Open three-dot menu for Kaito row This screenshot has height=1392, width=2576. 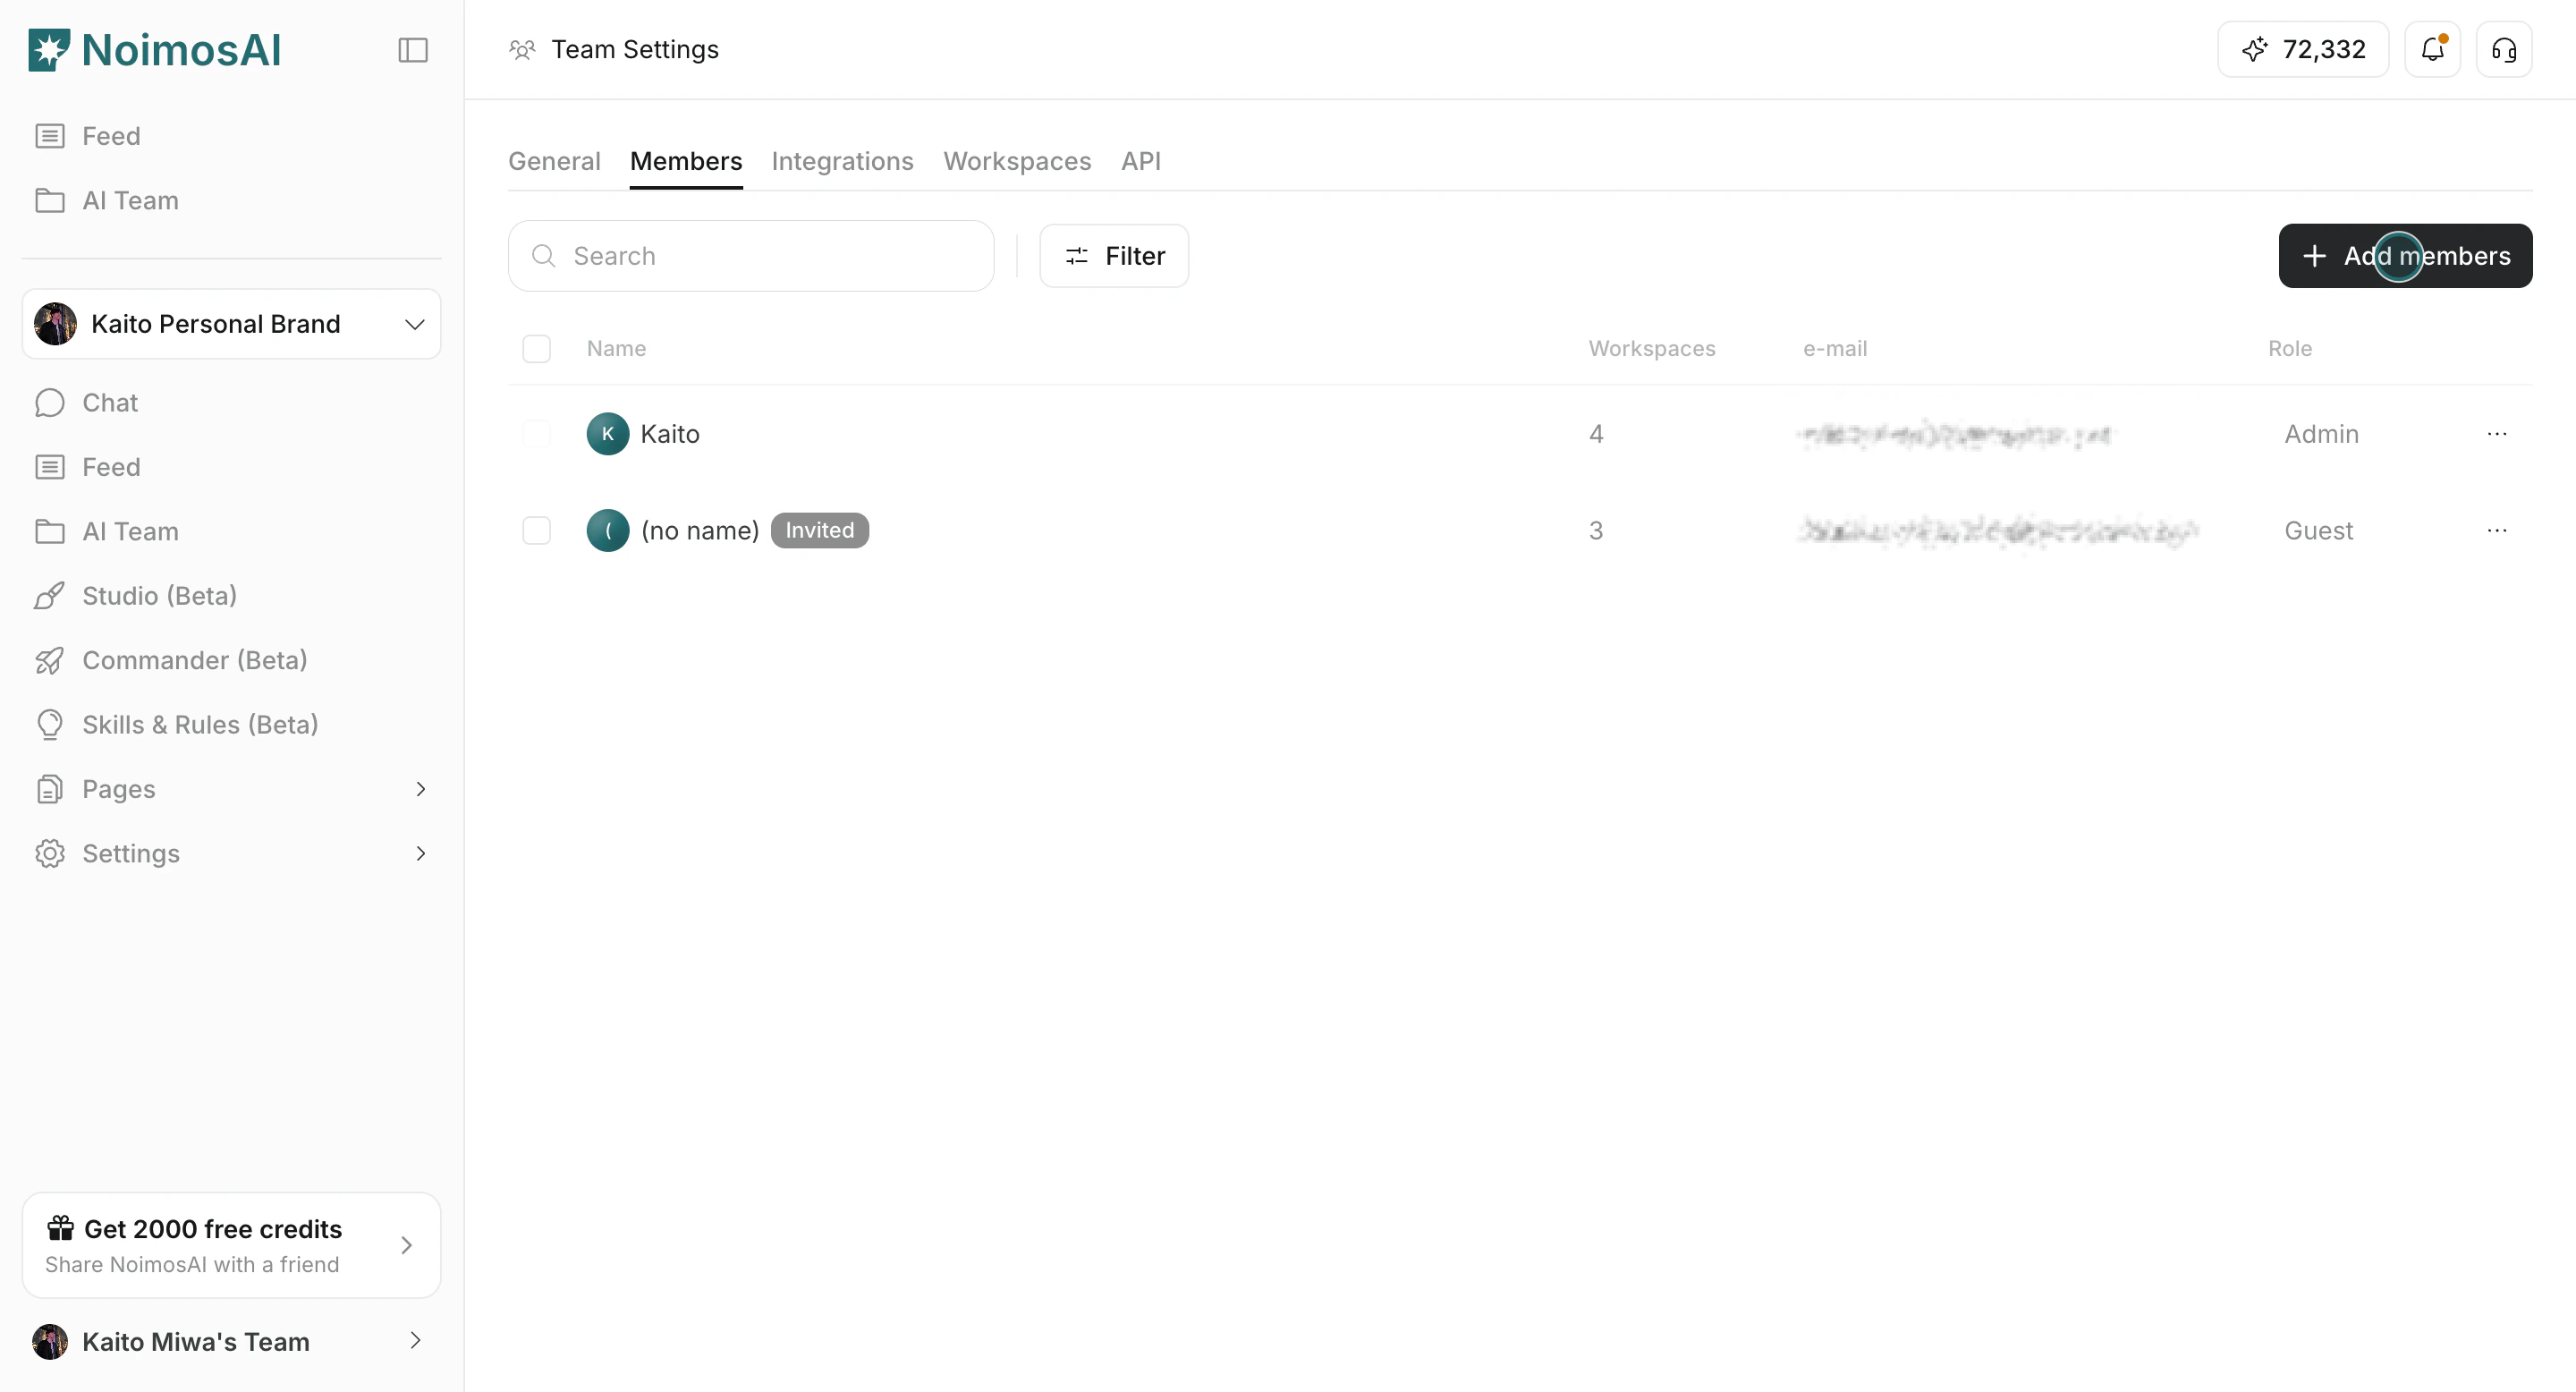click(x=2496, y=434)
